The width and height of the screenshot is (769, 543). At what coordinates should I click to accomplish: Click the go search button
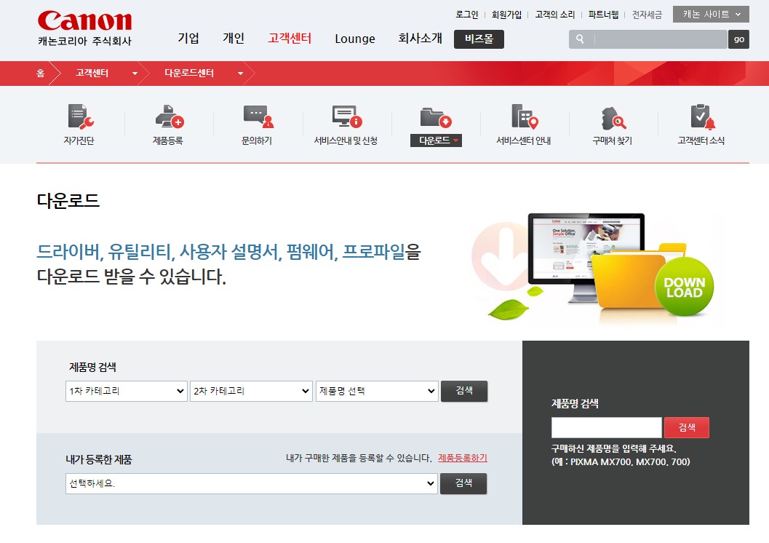[738, 39]
